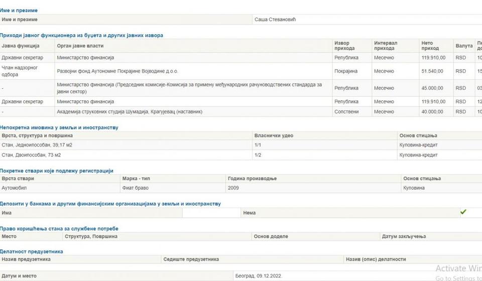The image size is (482, 281).
Task: Open the Приходи јавног функционера section heading
Action: click(81, 35)
